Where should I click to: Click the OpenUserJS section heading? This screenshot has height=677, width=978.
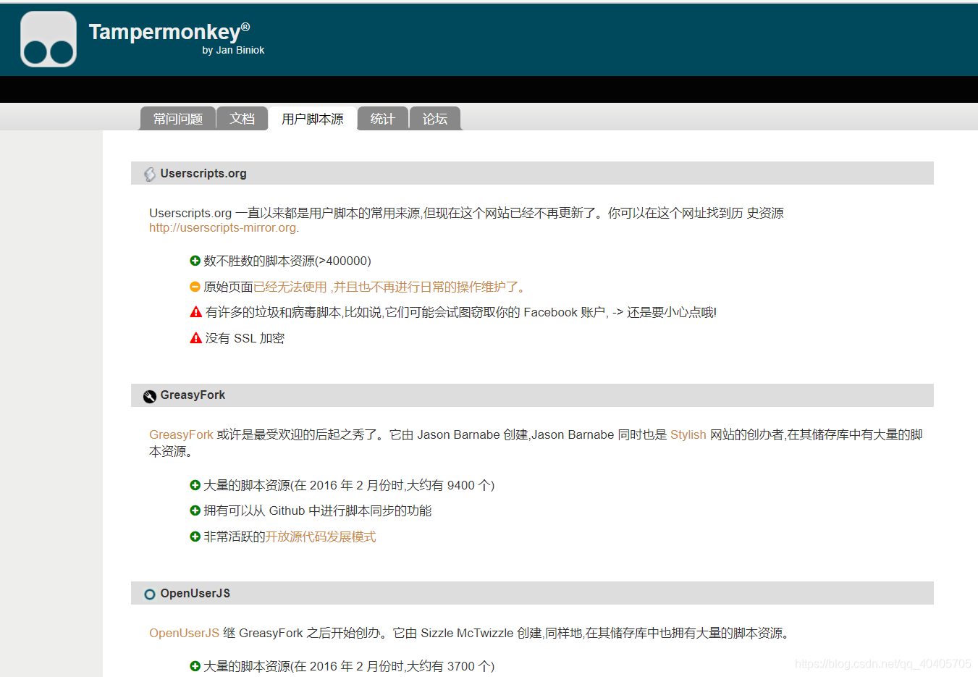195,594
